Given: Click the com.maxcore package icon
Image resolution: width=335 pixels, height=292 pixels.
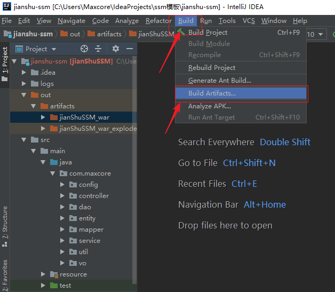Looking at the screenshot, I should pos(63,173).
